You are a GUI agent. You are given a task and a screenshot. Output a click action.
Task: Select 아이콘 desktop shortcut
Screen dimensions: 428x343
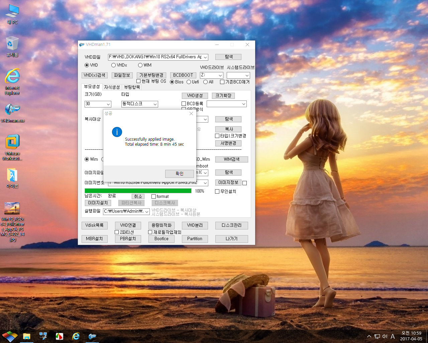click(12, 178)
